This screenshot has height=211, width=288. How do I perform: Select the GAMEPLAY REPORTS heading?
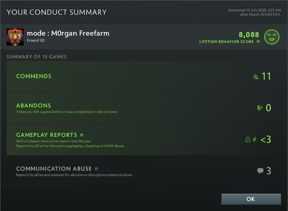[47, 135]
